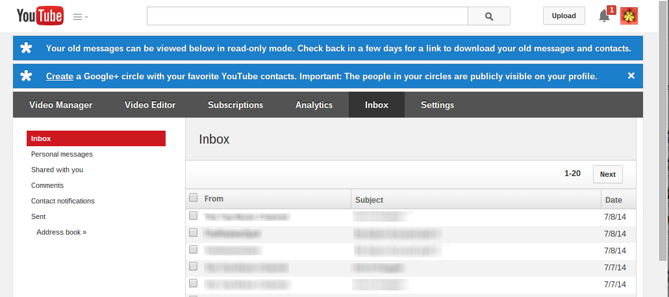Expand the Address book link
This screenshot has width=669, height=297.
pos(61,232)
